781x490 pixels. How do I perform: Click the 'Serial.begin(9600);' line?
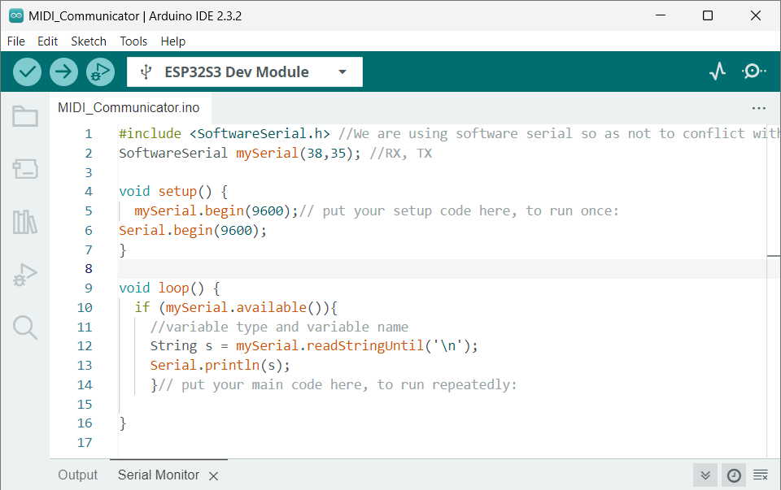point(193,230)
